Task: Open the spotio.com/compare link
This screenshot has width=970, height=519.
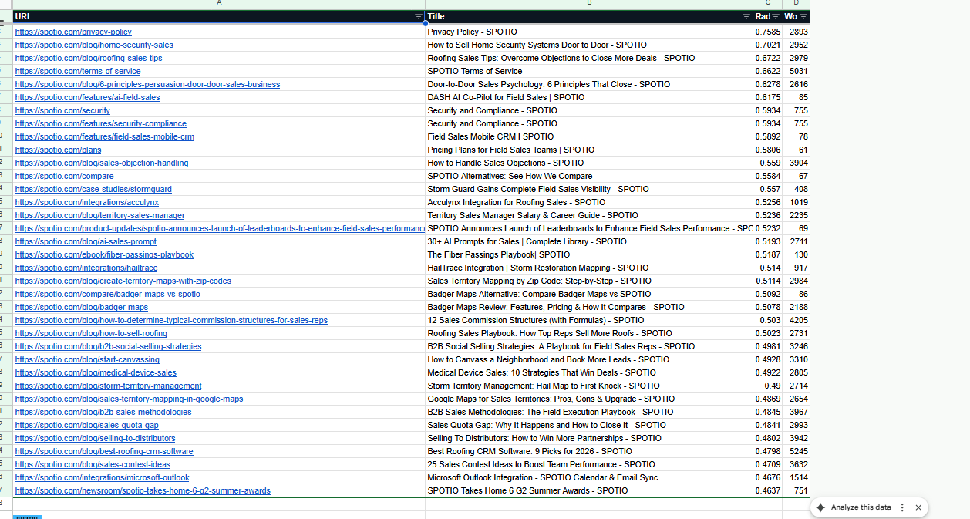Action: pyautogui.click(x=64, y=176)
